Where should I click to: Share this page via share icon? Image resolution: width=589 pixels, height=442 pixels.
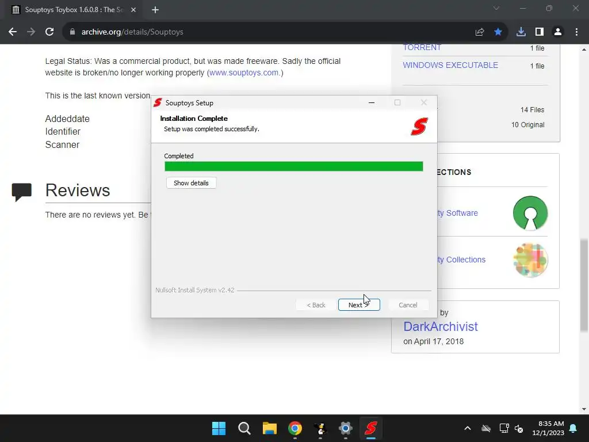[x=480, y=32]
